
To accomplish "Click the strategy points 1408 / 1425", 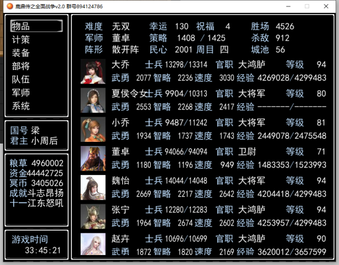I will pos(201,38).
